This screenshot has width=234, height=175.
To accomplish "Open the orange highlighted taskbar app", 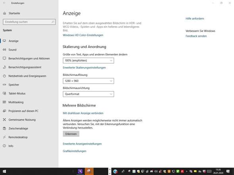I will (89, 171).
